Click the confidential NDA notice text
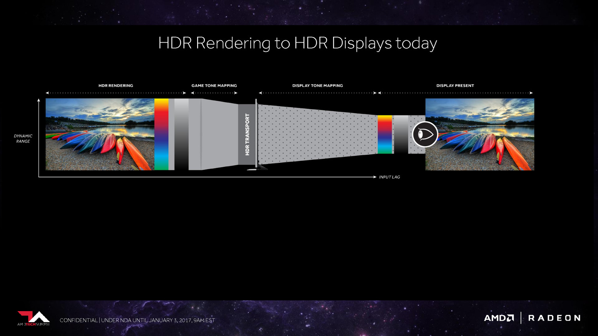The image size is (598, 336). coord(137,320)
